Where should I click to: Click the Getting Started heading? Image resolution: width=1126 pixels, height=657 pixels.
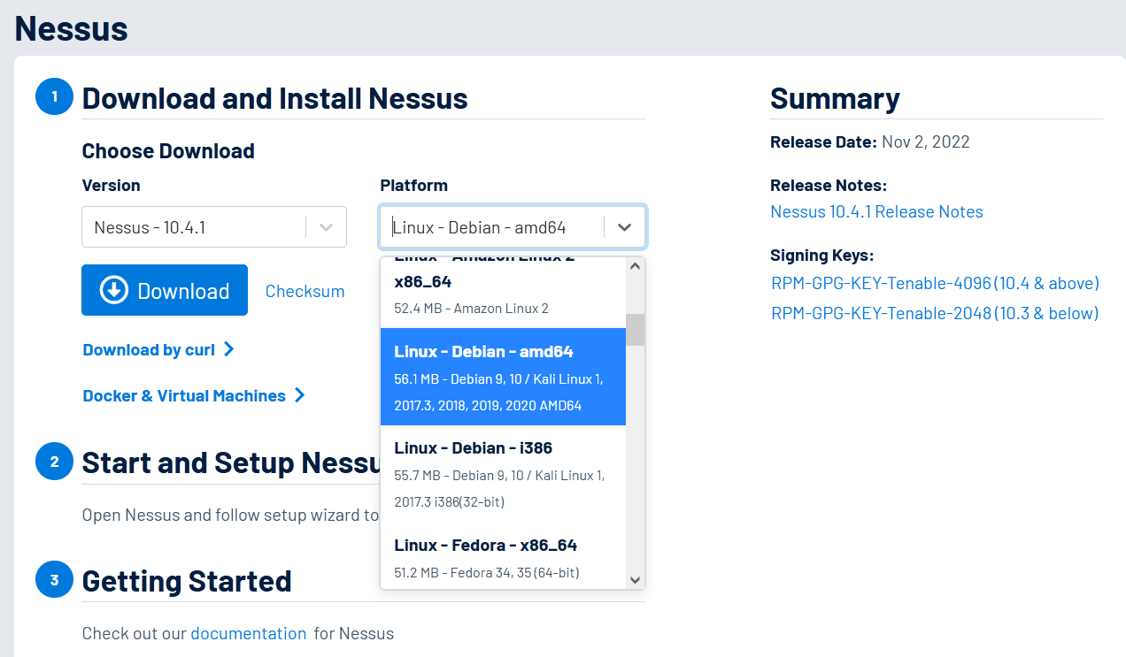tap(187, 581)
